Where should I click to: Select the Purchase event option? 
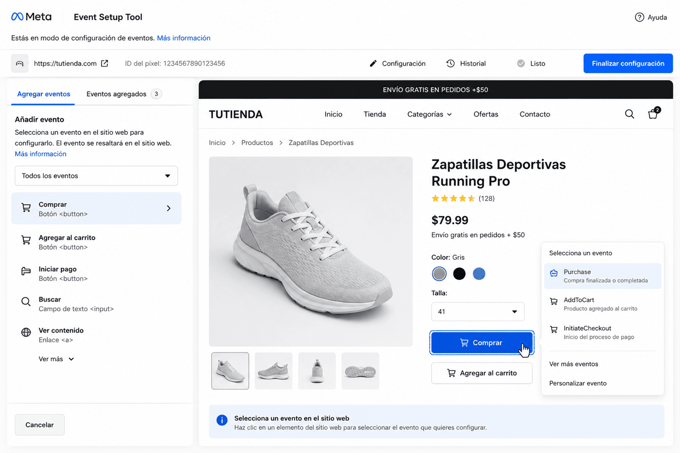(x=602, y=276)
